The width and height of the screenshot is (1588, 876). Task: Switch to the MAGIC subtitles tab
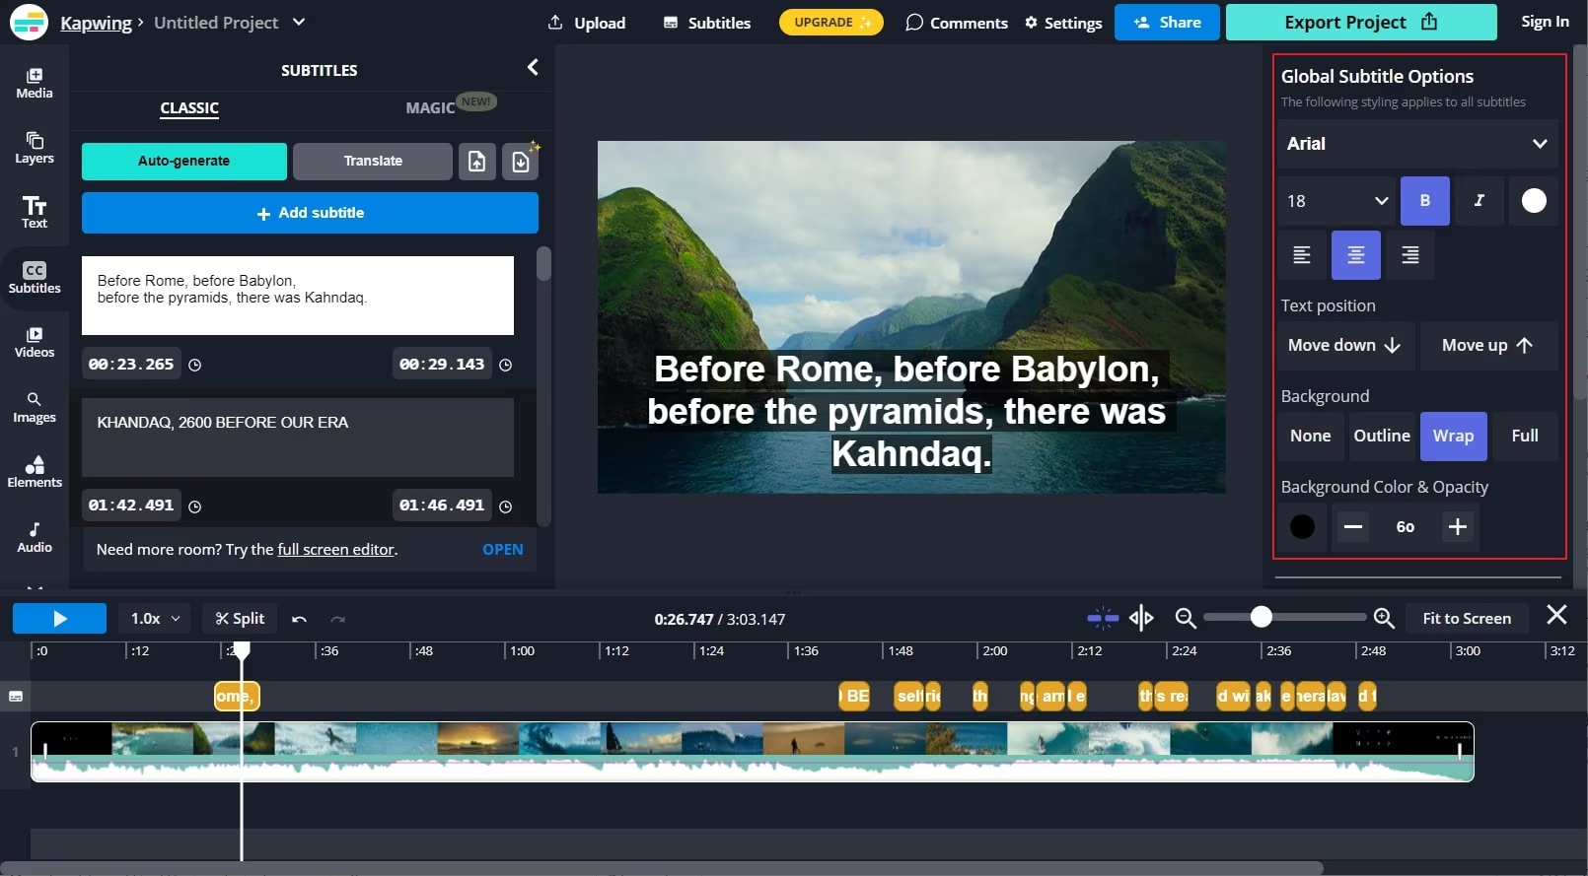(430, 107)
